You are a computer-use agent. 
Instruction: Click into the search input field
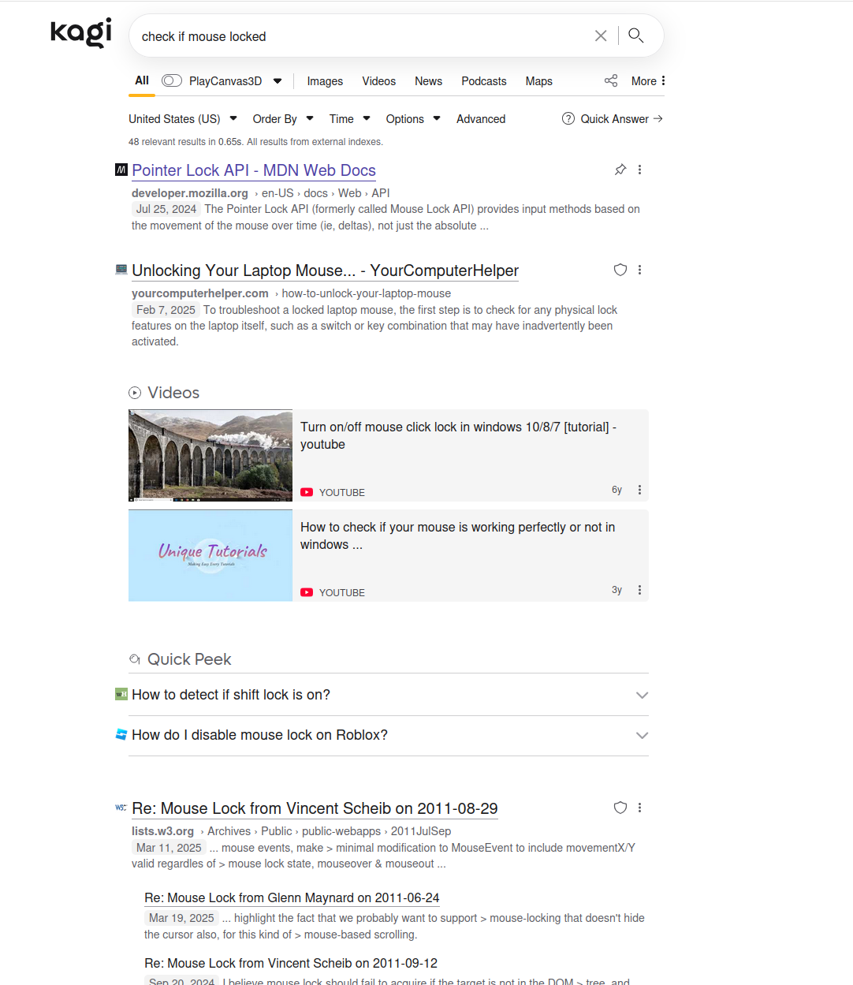(x=355, y=36)
